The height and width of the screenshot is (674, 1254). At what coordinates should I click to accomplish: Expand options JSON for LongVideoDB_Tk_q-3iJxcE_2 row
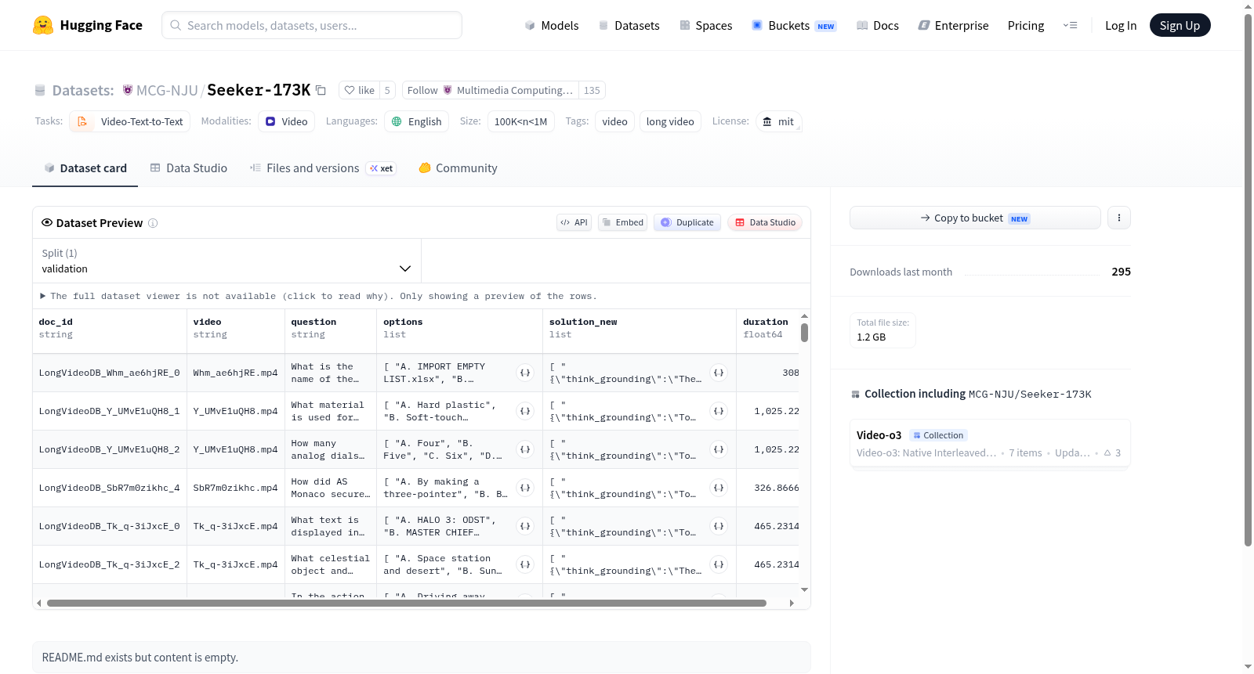point(525,564)
